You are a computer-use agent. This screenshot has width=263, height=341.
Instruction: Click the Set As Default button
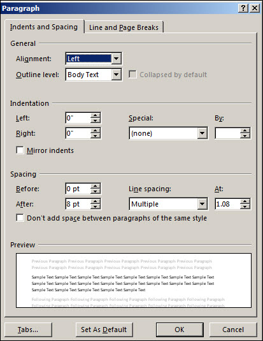[104, 330]
